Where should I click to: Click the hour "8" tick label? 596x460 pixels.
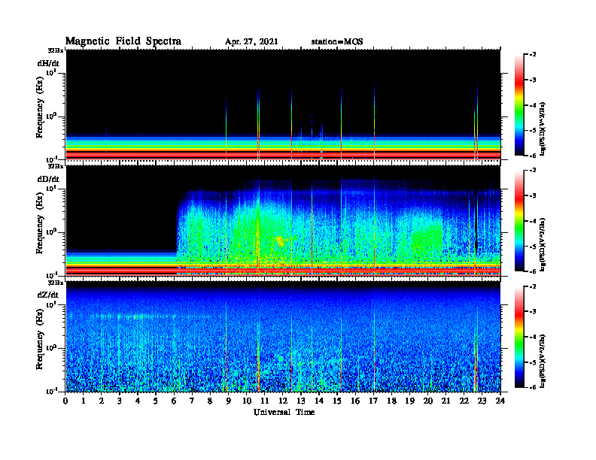click(211, 401)
